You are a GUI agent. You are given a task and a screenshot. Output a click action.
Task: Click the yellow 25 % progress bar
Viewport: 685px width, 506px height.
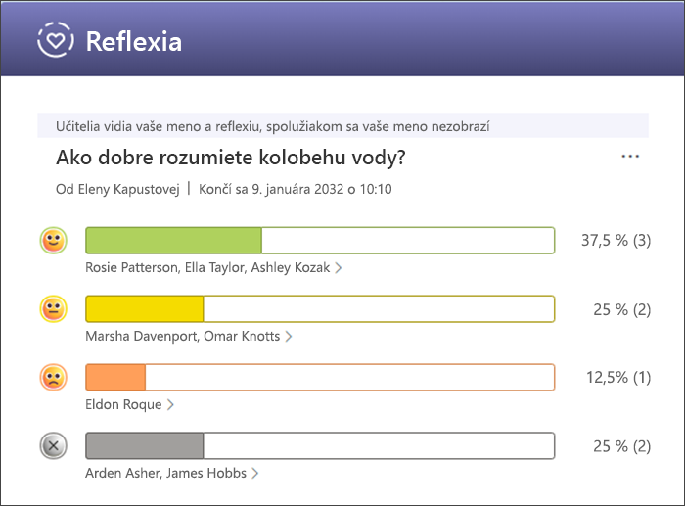point(320,309)
